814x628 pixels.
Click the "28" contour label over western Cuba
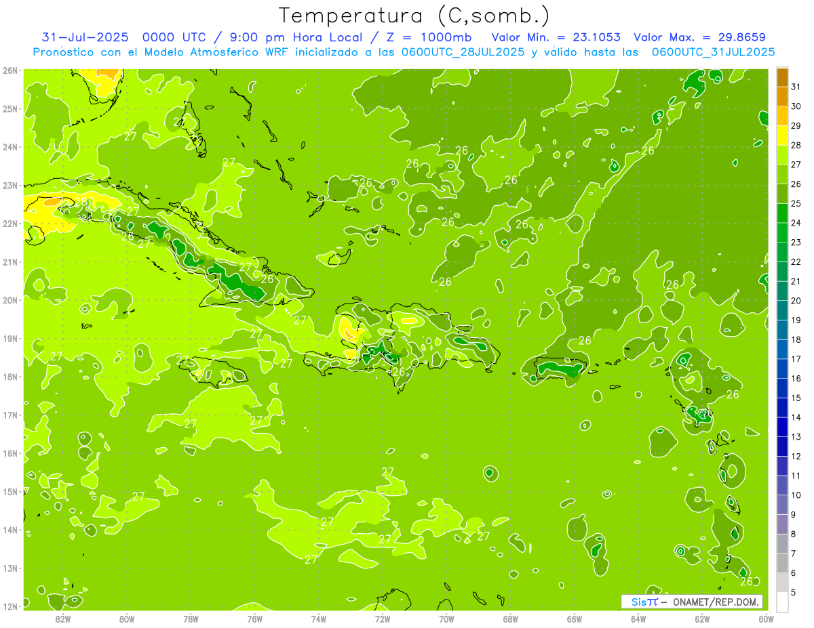(x=81, y=202)
